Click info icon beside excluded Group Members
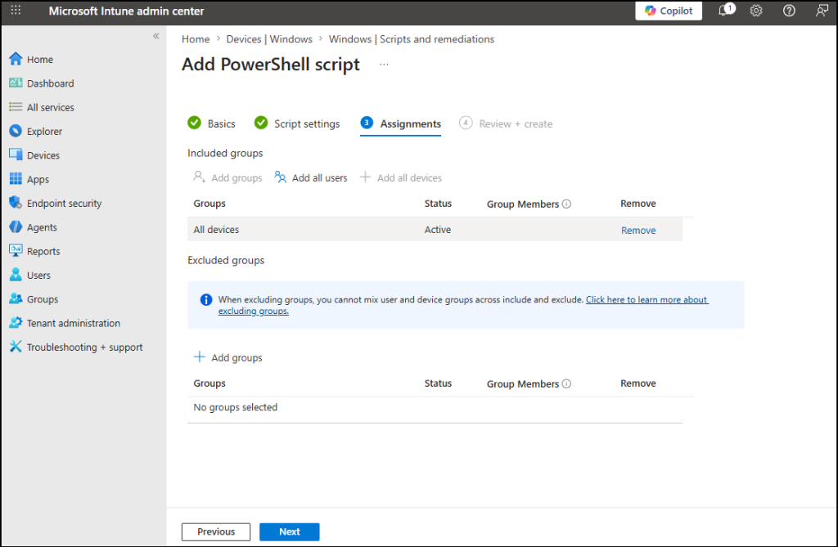Viewport: 838px width, 547px height. coord(567,383)
